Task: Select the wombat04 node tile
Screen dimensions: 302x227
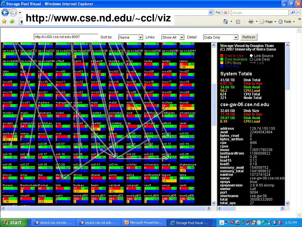Action: pos(152,199)
